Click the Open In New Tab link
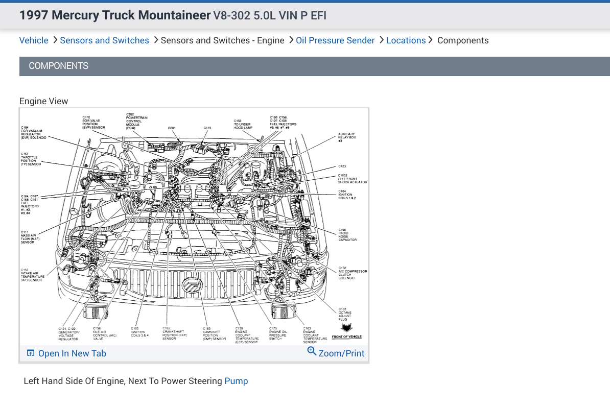610x408 pixels. [72, 353]
